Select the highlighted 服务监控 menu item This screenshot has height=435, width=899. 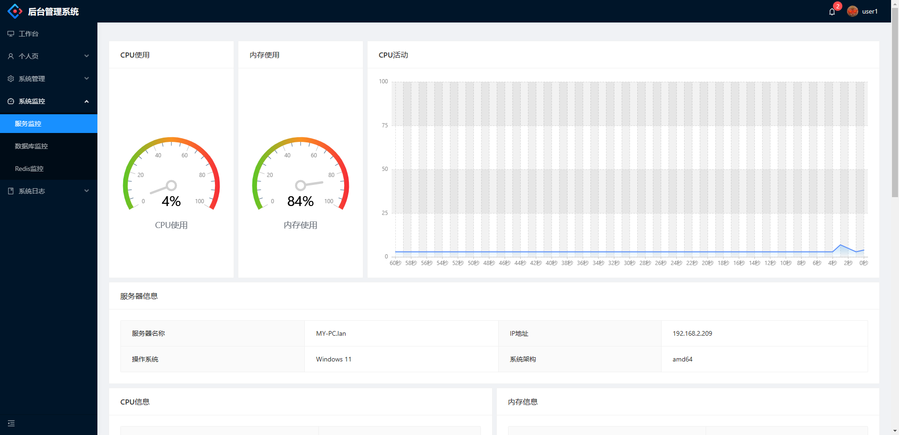point(28,123)
